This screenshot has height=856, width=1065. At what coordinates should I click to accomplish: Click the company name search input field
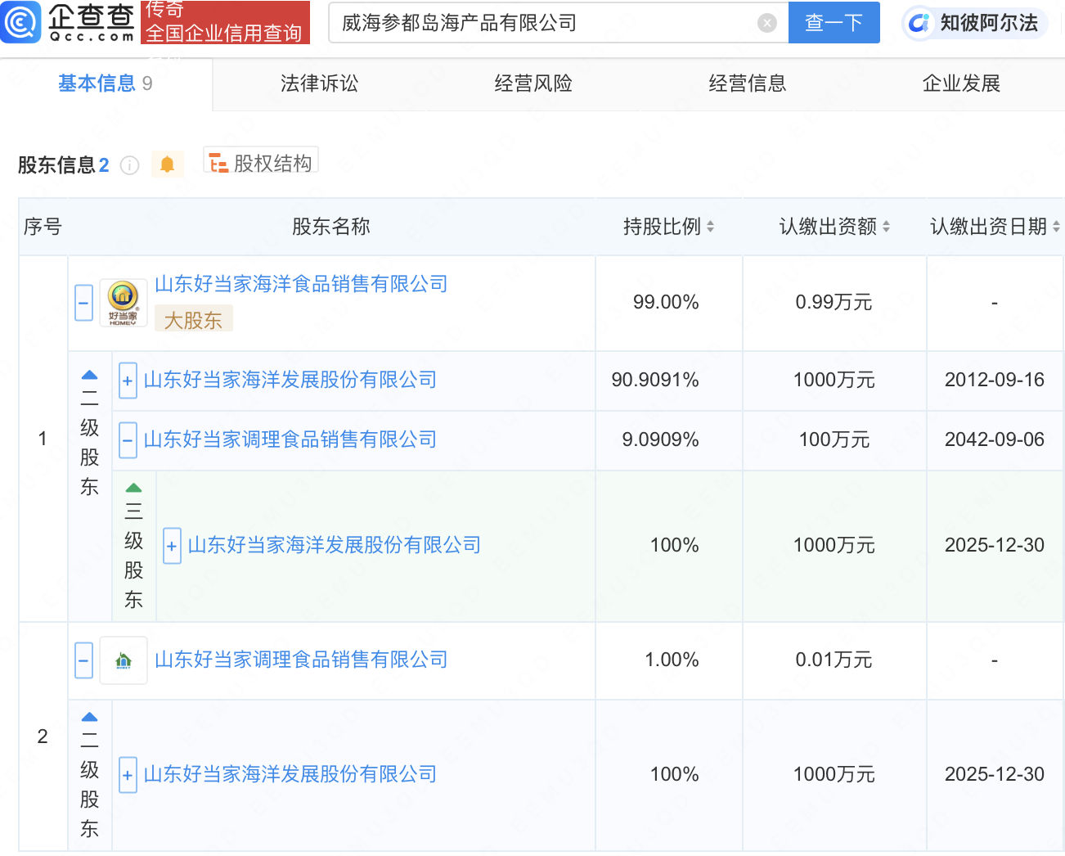pyautogui.click(x=543, y=23)
